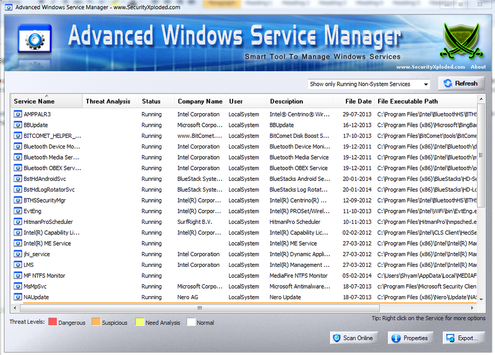Select the Bluetooth OBEX Service icon
The width and height of the screenshot is (495, 355).
click(x=18, y=168)
